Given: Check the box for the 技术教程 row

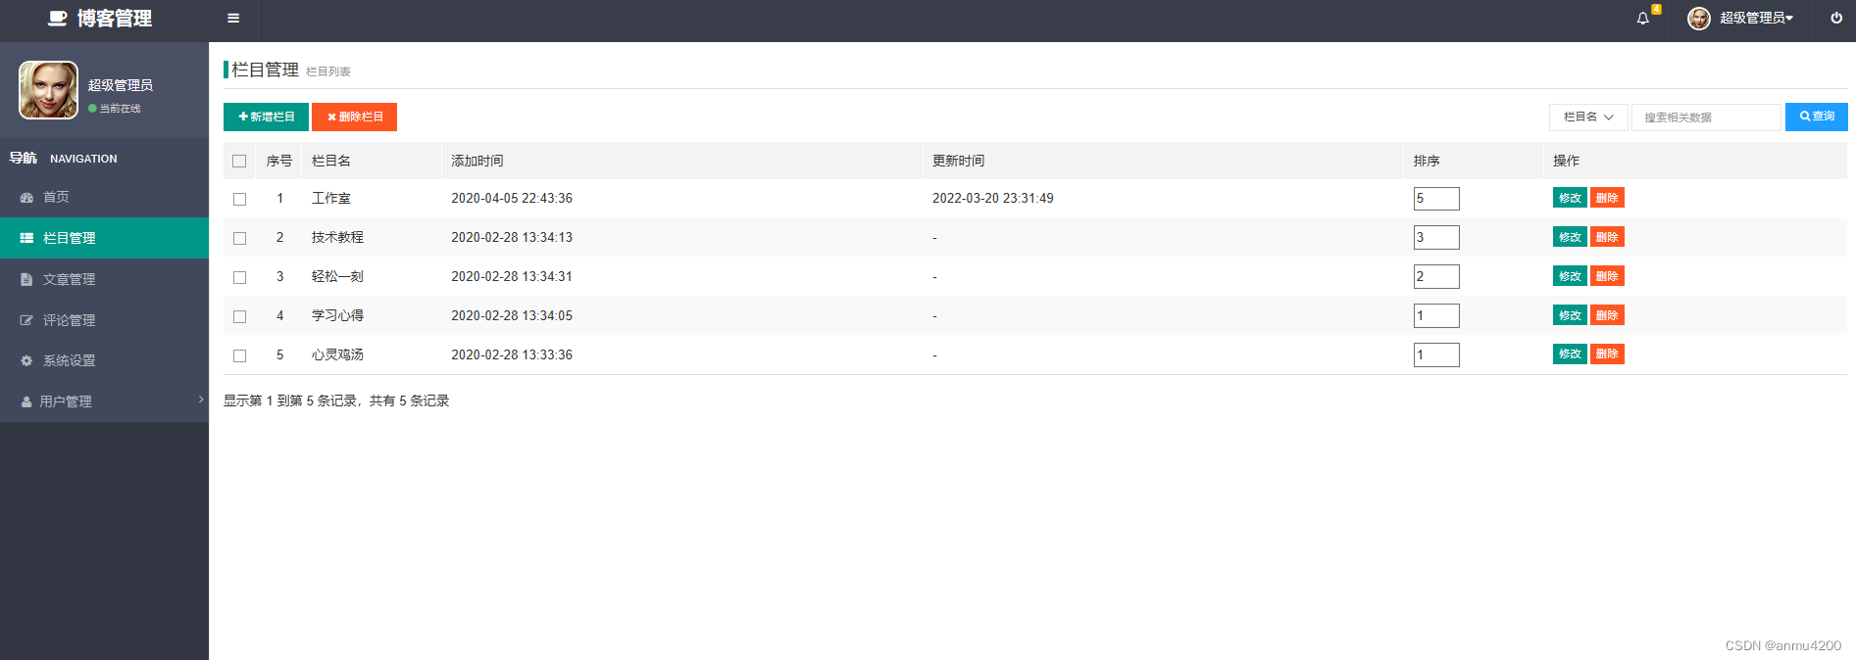Looking at the screenshot, I should click(x=239, y=238).
